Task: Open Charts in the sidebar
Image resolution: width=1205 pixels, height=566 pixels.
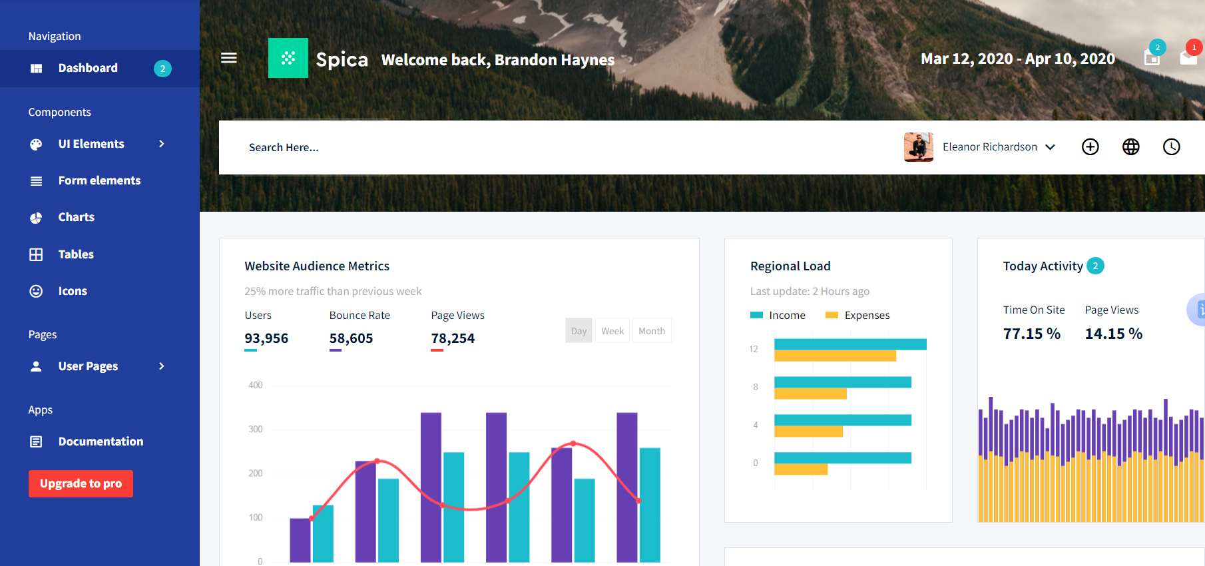Action: 76,217
